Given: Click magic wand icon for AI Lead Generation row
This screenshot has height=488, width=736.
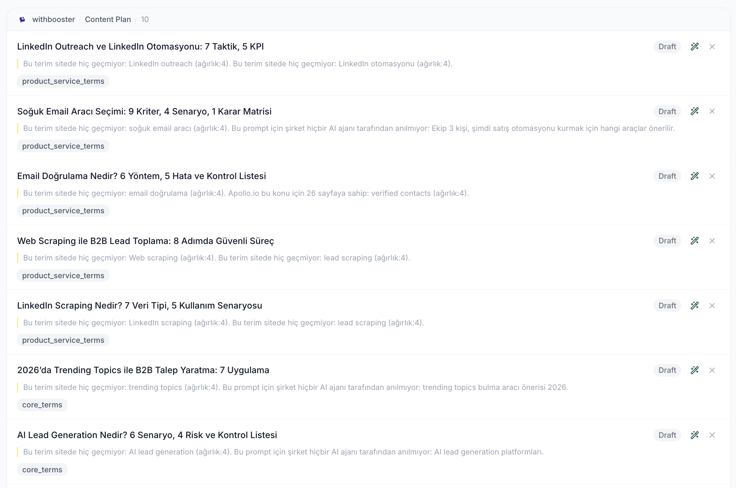Looking at the screenshot, I should pos(694,435).
